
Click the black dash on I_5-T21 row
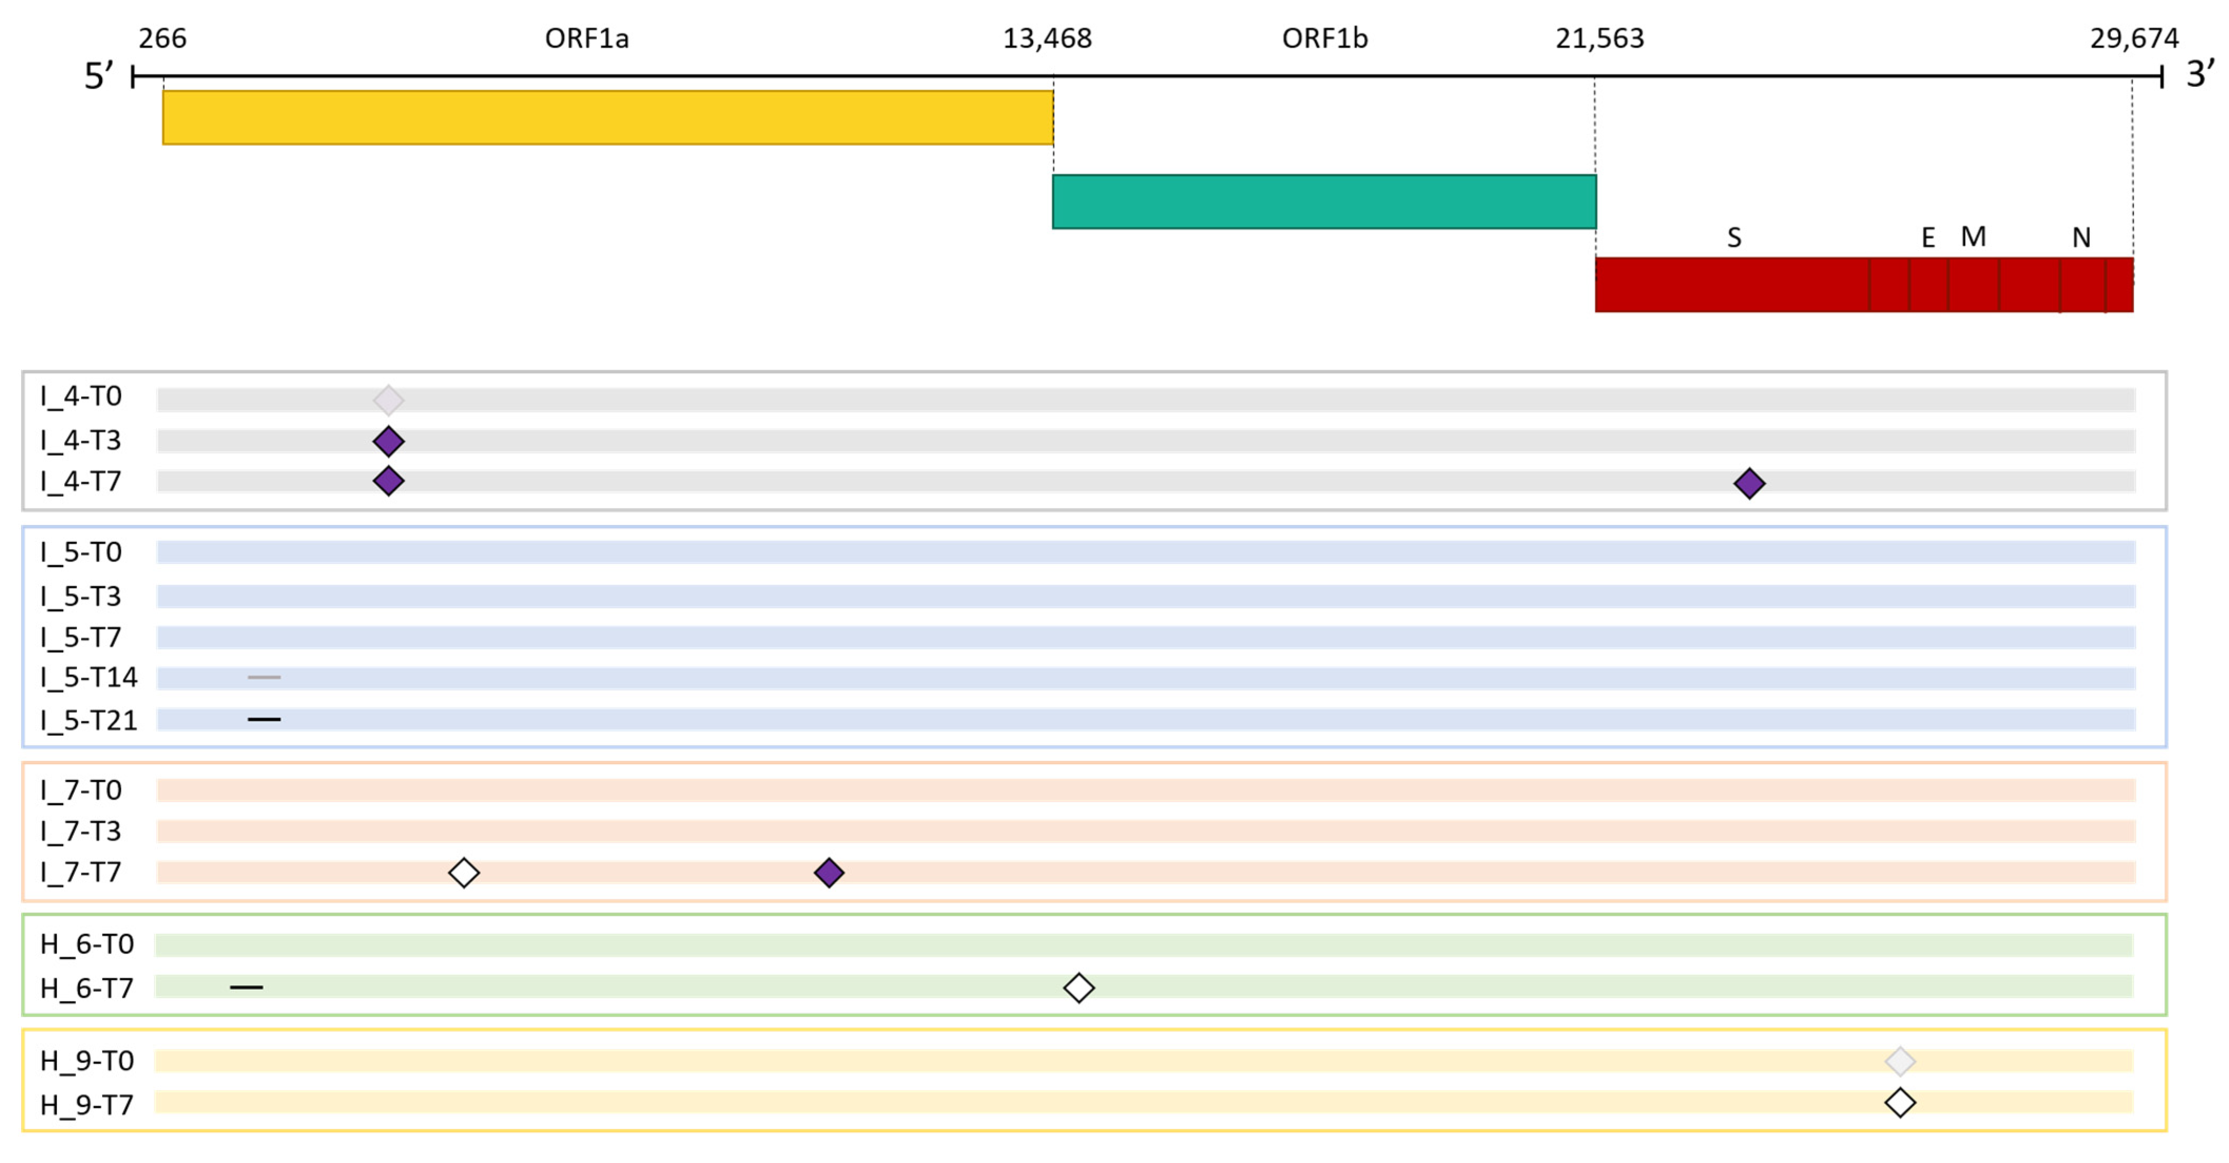(x=264, y=720)
